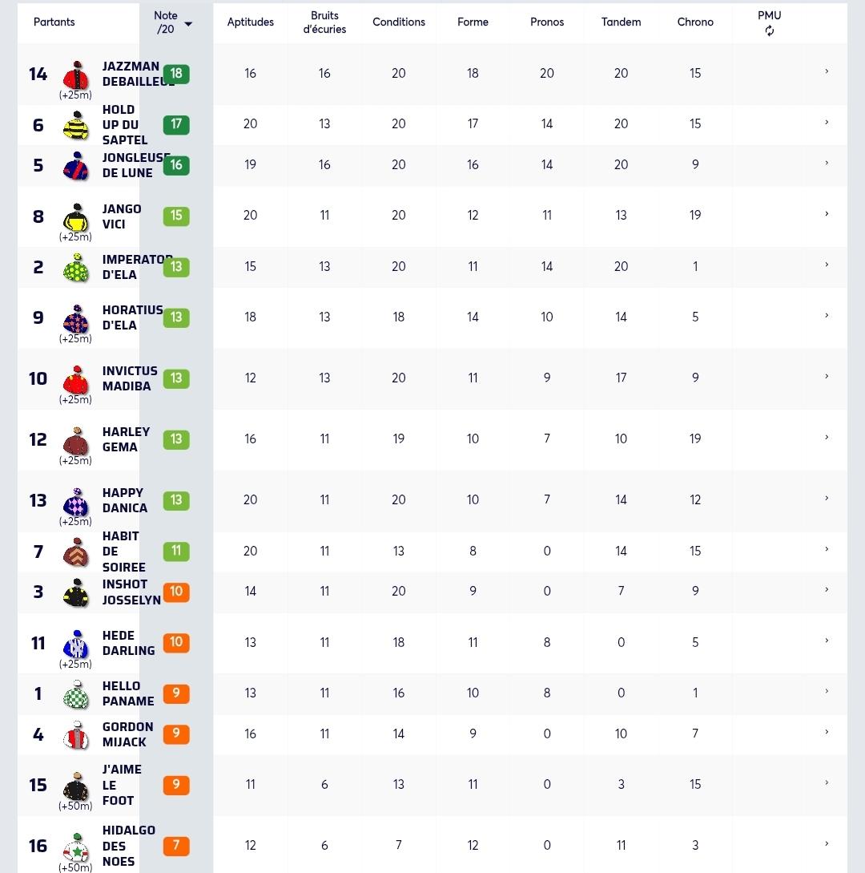Sort by Note /20 dropdown arrow

[188, 24]
